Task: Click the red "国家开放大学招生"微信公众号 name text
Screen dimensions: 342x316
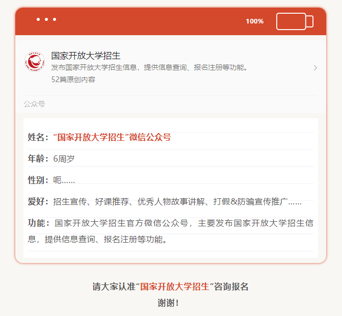Action: coord(112,138)
